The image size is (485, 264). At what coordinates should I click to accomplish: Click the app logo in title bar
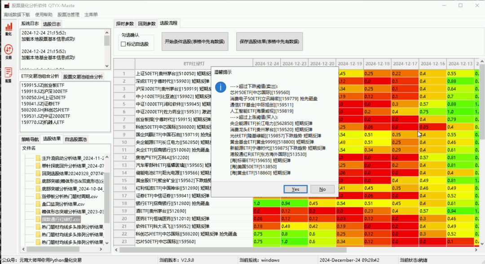click(6, 5)
